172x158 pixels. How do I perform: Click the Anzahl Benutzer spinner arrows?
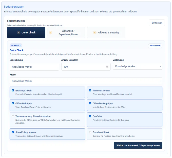pos(107,67)
